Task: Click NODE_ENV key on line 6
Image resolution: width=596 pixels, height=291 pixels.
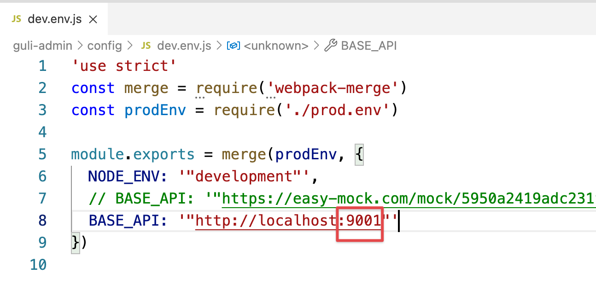Action: coord(124,176)
